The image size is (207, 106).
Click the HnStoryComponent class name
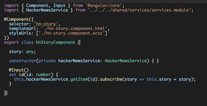pyautogui.click(x=56, y=43)
